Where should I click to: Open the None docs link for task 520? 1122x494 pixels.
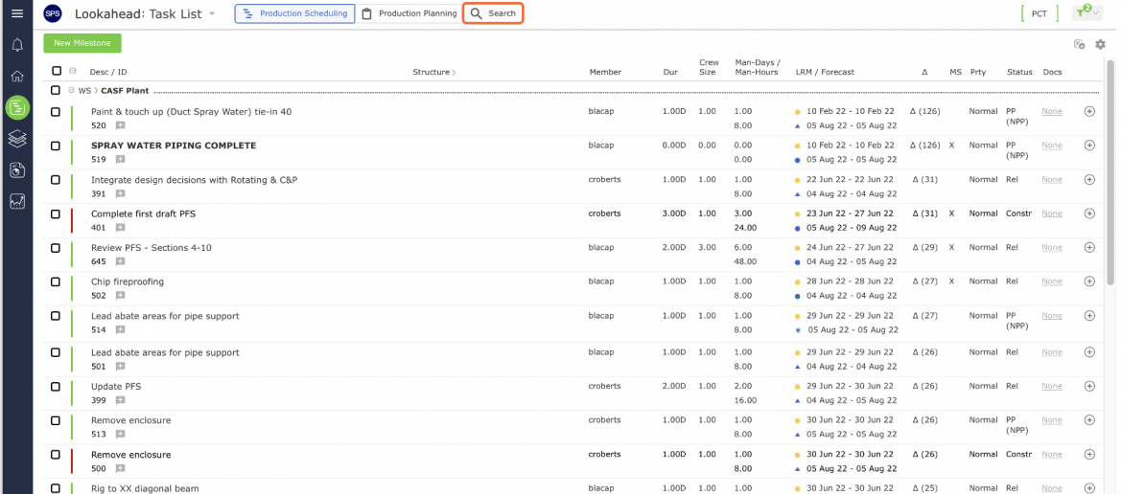pyautogui.click(x=1051, y=111)
